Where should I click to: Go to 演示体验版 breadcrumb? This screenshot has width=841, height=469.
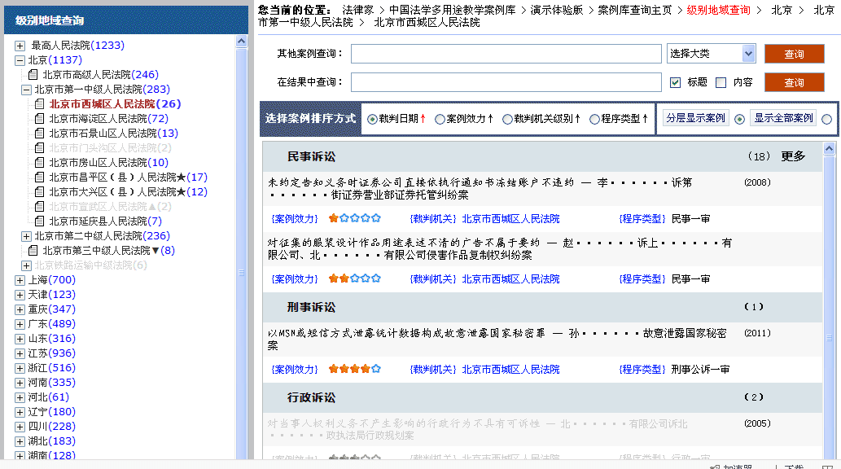(x=556, y=11)
